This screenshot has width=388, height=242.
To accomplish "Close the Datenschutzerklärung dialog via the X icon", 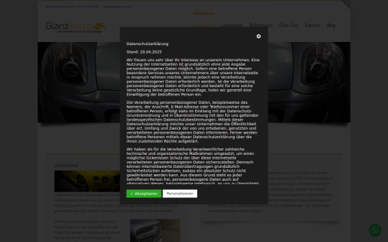I will pos(259,36).
